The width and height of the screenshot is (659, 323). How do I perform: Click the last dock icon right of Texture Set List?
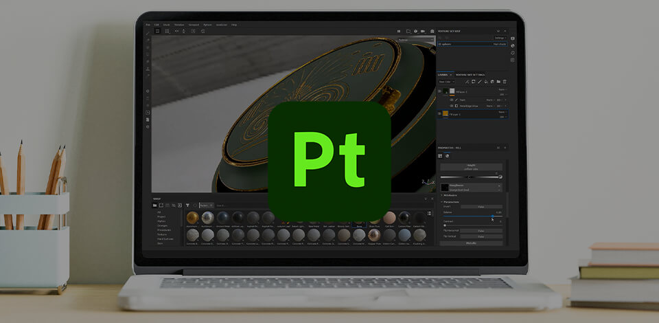coord(513,60)
